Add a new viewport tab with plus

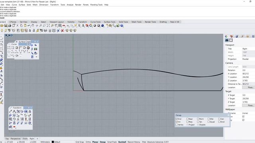click(37, 139)
